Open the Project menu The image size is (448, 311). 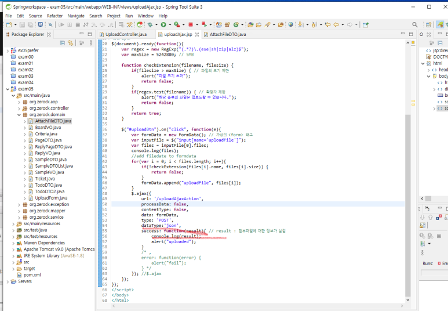pyautogui.click(x=114, y=16)
